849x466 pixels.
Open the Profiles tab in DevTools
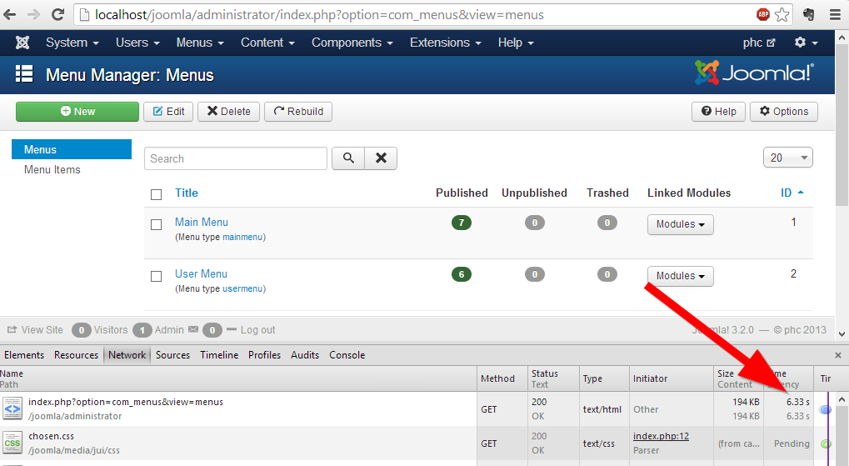coord(264,355)
